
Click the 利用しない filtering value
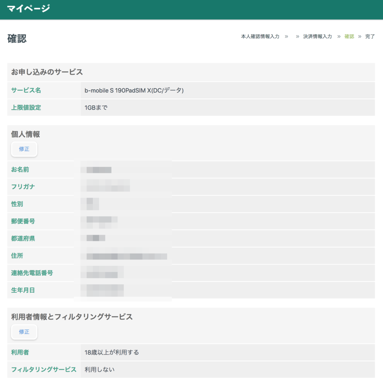click(100, 369)
